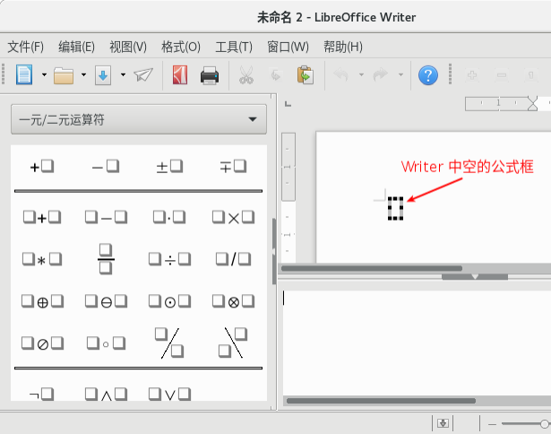Insert the concatenation small circle element
This screenshot has width=551, height=434.
point(106,343)
